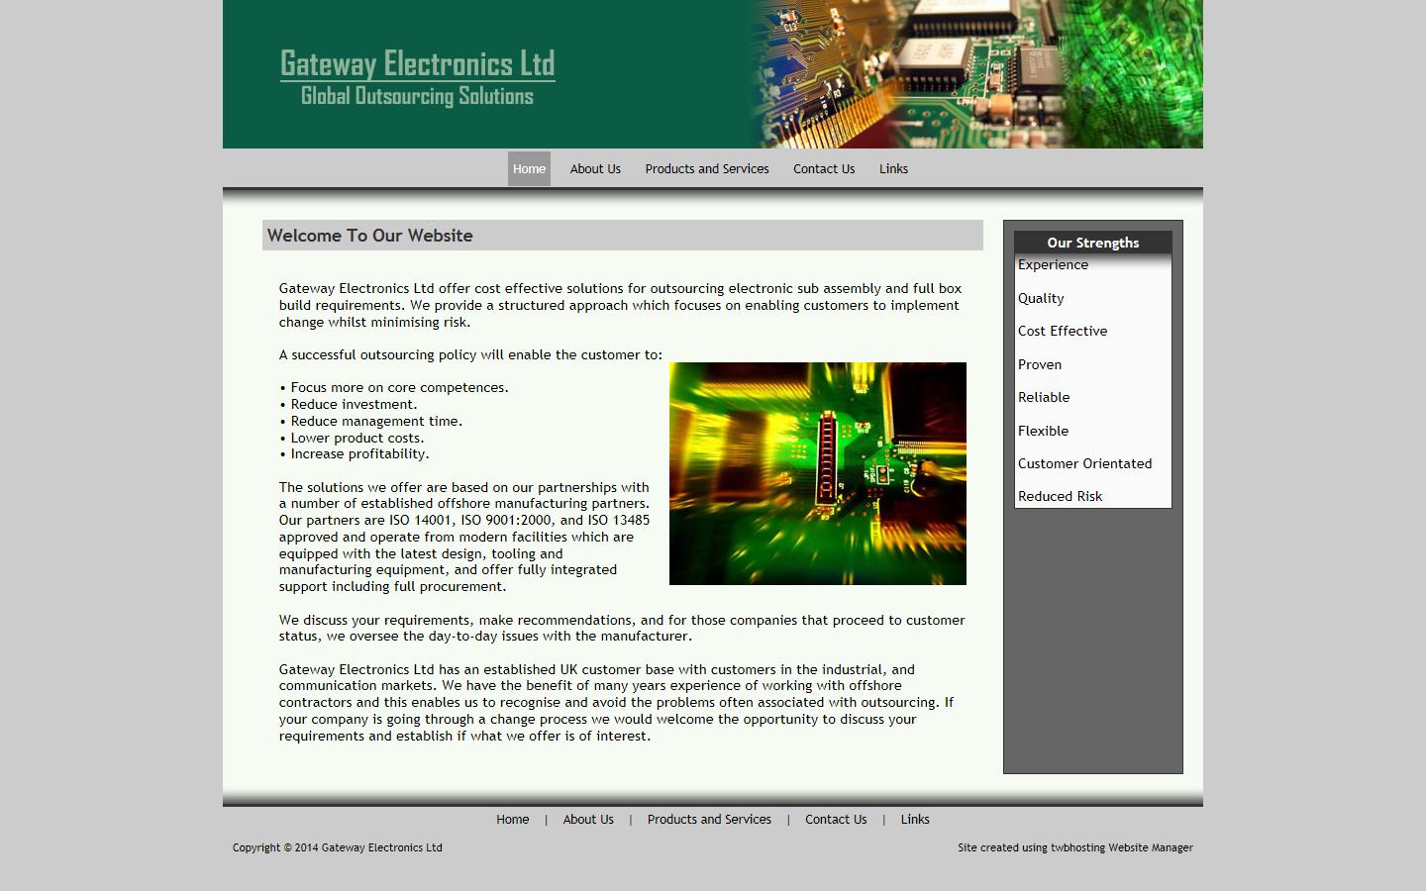The height and width of the screenshot is (891, 1426).
Task: Select Quality in Our Strengths list
Action: coord(1041,299)
